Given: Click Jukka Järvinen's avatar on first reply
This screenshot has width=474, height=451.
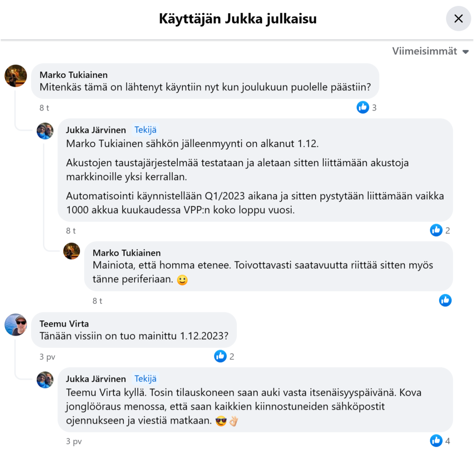Looking at the screenshot, I should (x=45, y=131).
